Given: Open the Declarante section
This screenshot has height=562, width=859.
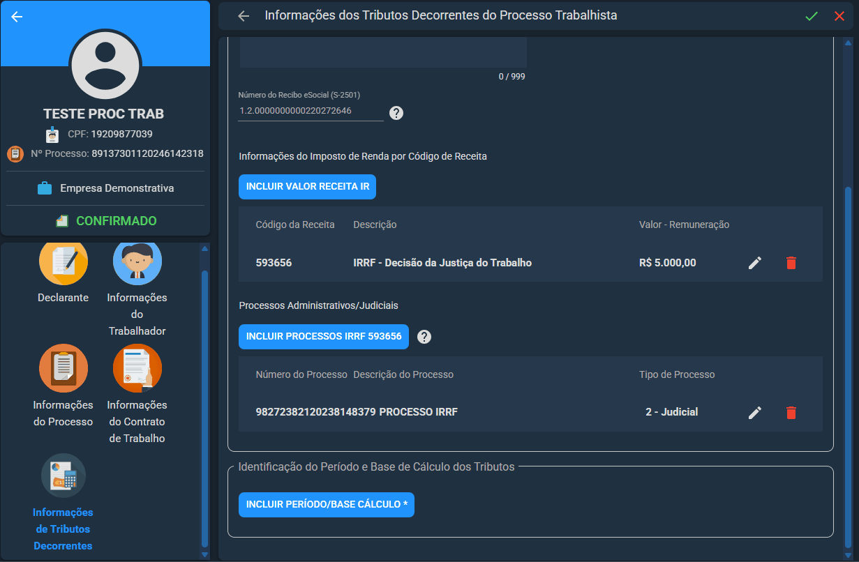Looking at the screenshot, I should pos(63,273).
